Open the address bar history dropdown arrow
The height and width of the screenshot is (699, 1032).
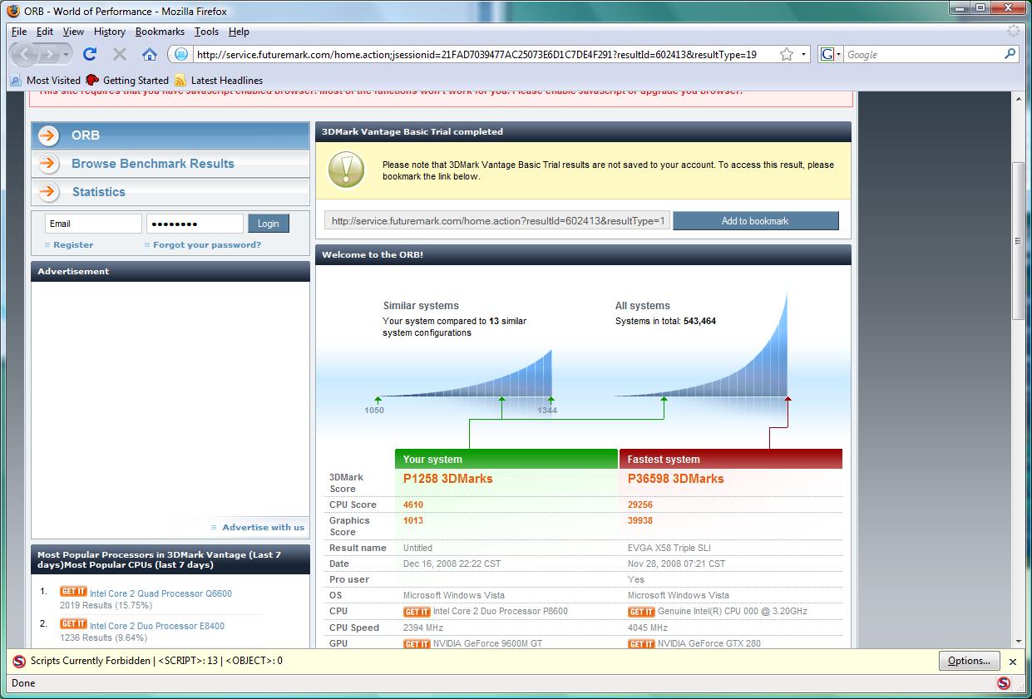point(803,54)
